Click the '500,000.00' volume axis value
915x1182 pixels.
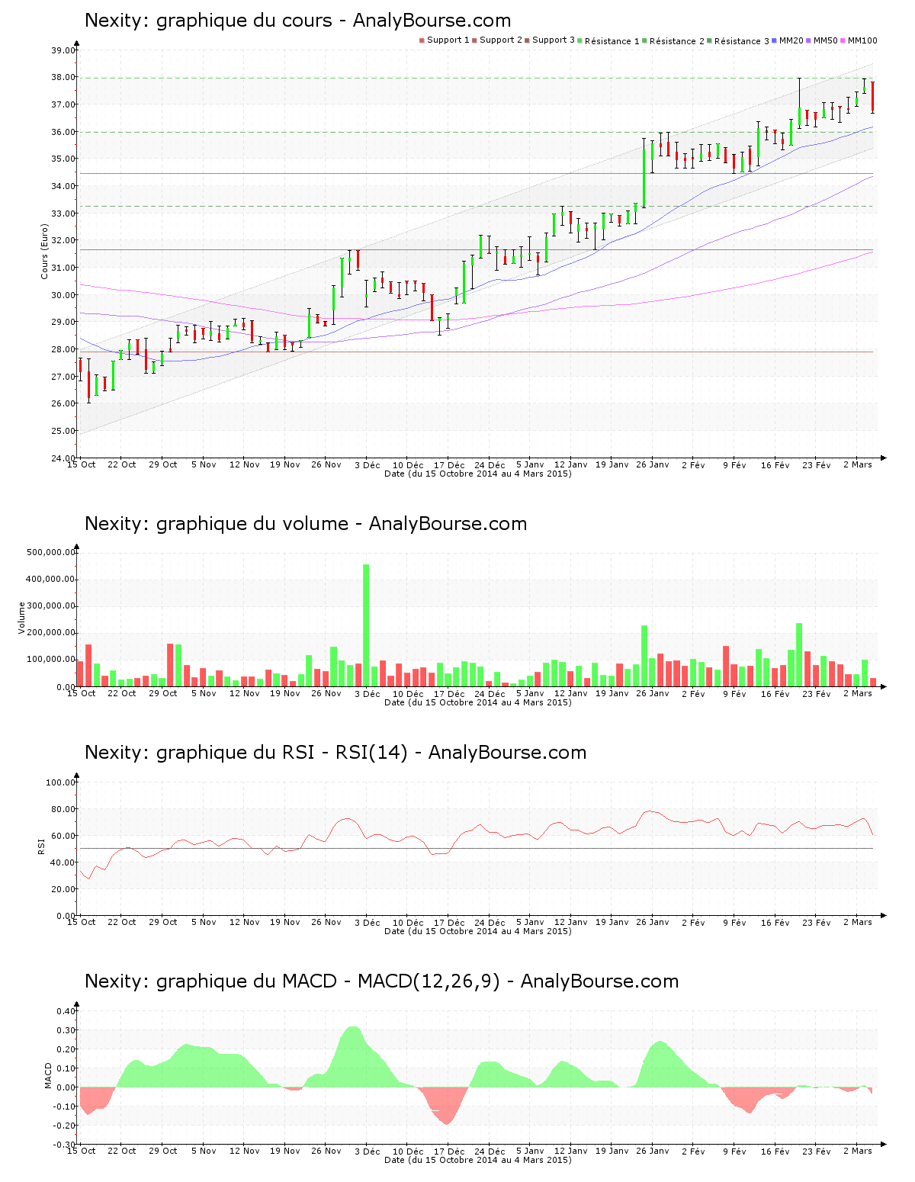(51, 552)
